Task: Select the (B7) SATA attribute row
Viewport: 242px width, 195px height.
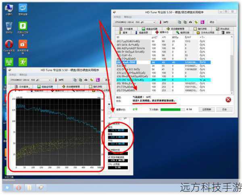Action: (x=163, y=45)
